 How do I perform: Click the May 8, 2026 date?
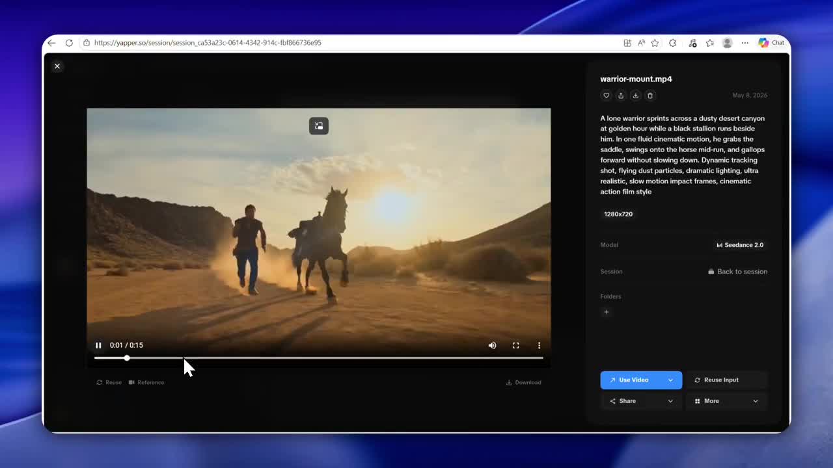[x=750, y=96]
